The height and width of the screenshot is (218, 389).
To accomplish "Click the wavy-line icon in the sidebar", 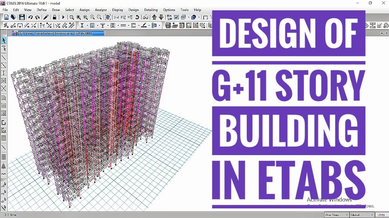I will tap(4, 173).
